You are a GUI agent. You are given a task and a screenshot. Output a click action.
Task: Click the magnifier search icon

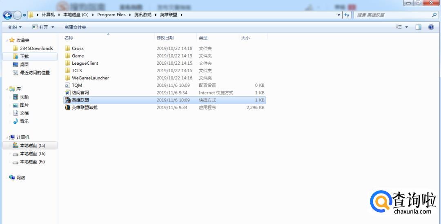click(x=434, y=15)
